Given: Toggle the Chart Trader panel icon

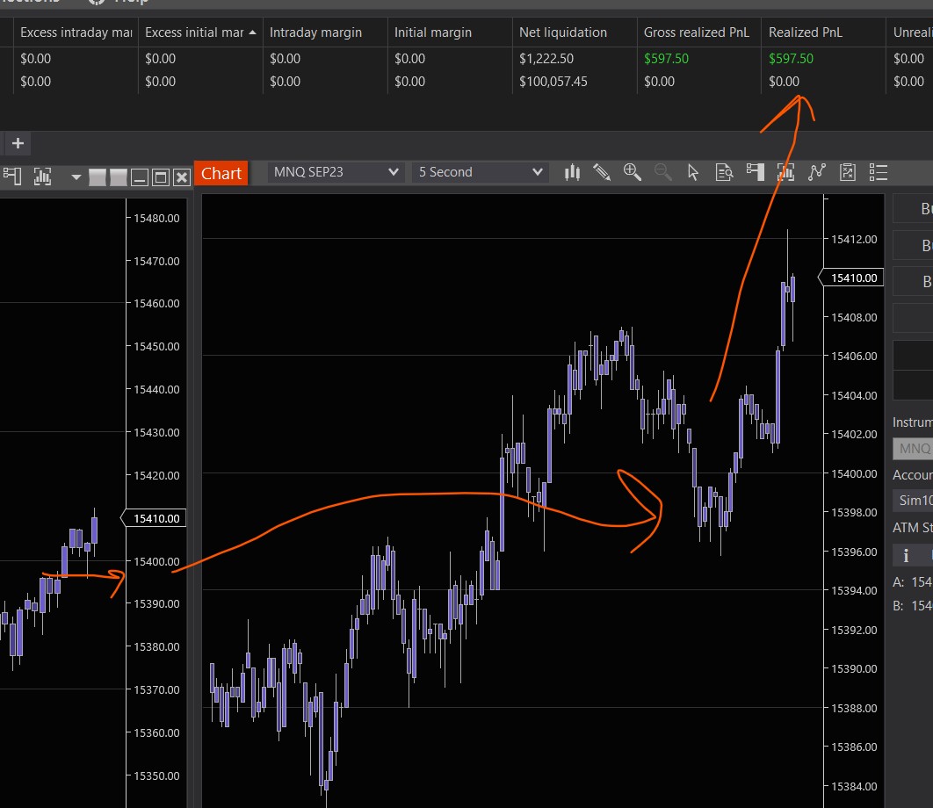Looking at the screenshot, I should coord(755,172).
